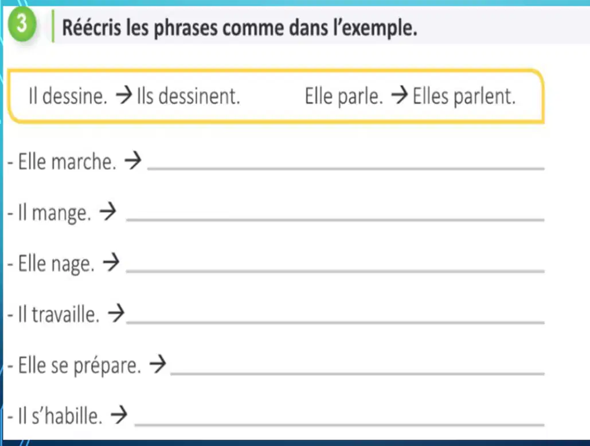590x446 pixels.
Task: Click the sentence "Elle se prépare."
Action: pyautogui.click(x=80, y=365)
